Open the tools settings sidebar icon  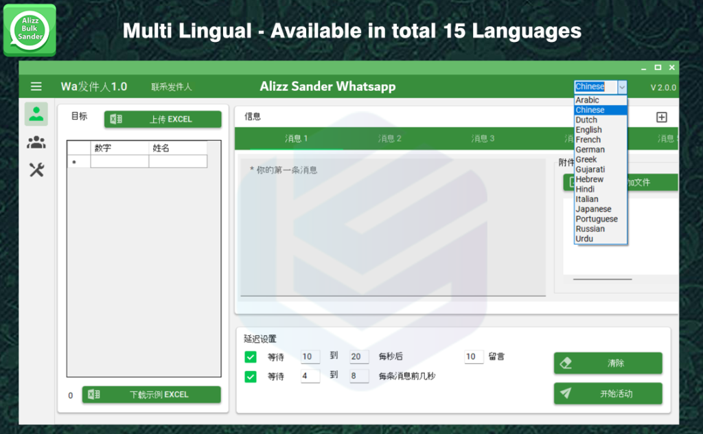pyautogui.click(x=36, y=170)
